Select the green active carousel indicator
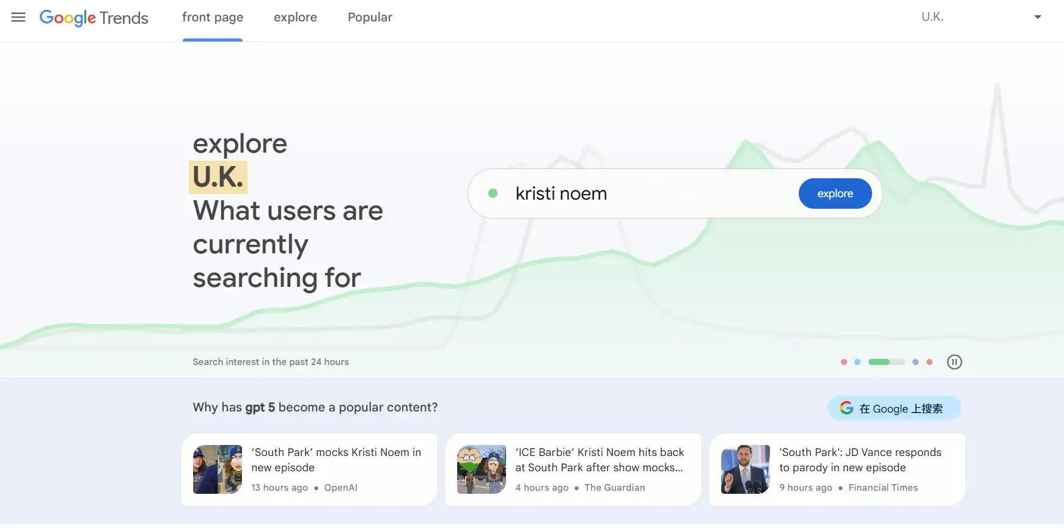Image resolution: width=1064 pixels, height=528 pixels. 886,362
